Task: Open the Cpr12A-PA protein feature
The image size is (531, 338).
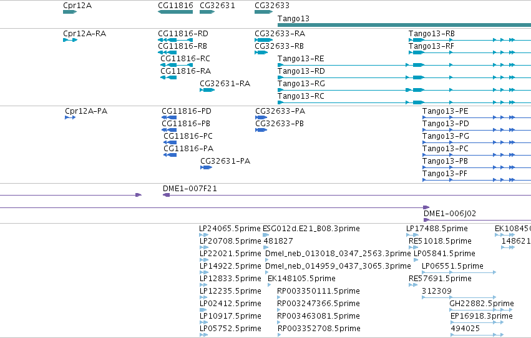Action: (x=70, y=117)
